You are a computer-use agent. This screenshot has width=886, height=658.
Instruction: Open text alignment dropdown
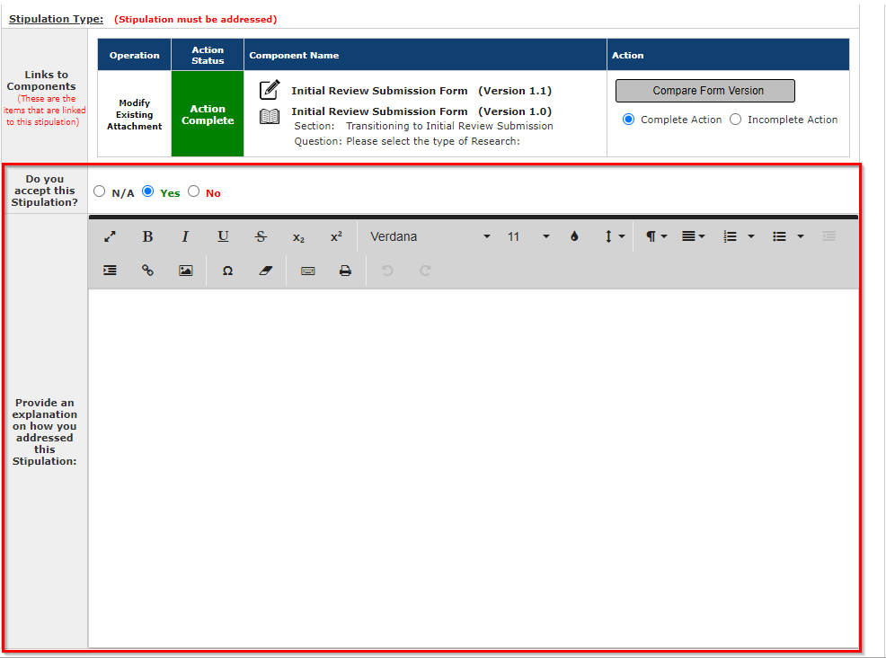[x=694, y=236]
